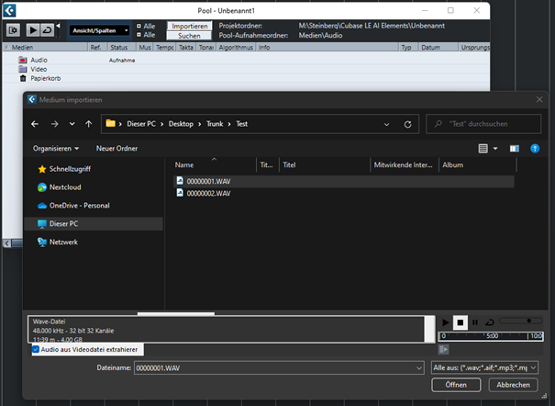Click the Algorithmus column header in Pool

[236, 47]
